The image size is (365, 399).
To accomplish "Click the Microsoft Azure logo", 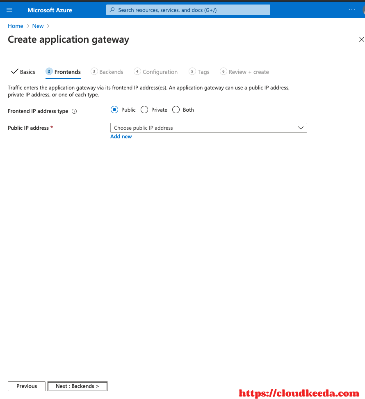I will pos(49,9).
